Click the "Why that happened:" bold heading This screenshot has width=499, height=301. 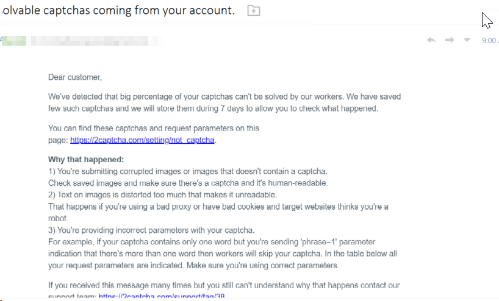[86, 159]
